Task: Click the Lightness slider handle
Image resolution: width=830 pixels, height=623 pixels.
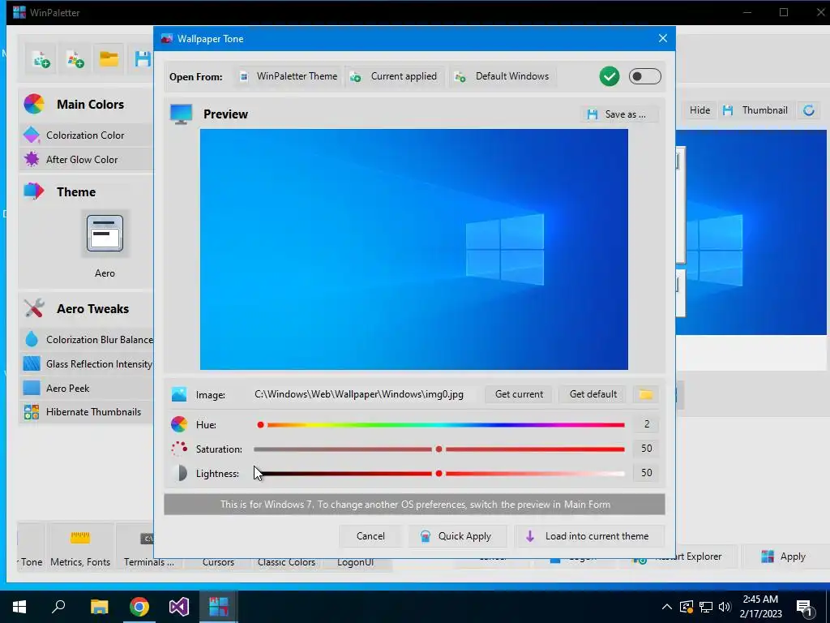Action: 439,473
